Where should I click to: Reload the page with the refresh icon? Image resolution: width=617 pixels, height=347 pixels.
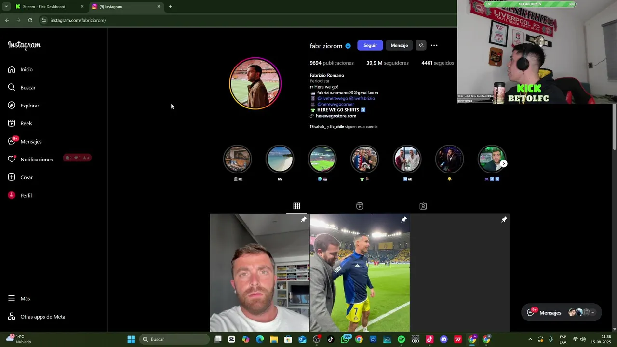[x=30, y=20]
